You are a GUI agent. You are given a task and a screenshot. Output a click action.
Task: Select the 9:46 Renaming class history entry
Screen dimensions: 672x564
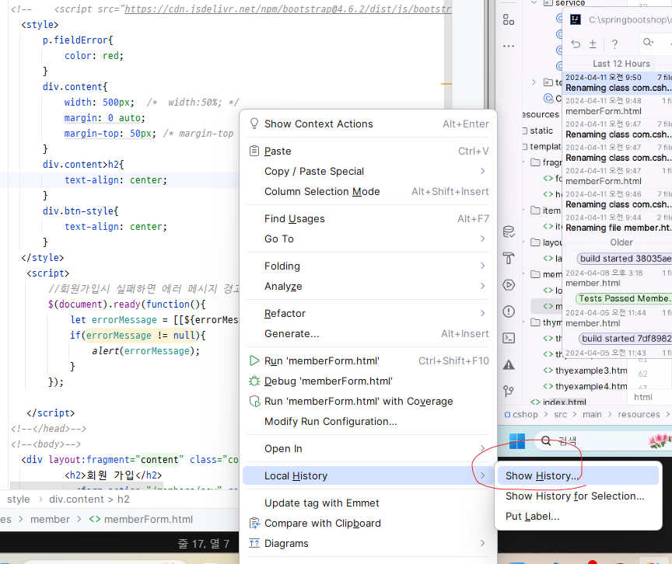click(617, 200)
